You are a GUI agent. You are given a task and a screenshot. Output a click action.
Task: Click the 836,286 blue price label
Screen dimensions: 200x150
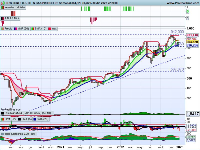(x=192, y=45)
